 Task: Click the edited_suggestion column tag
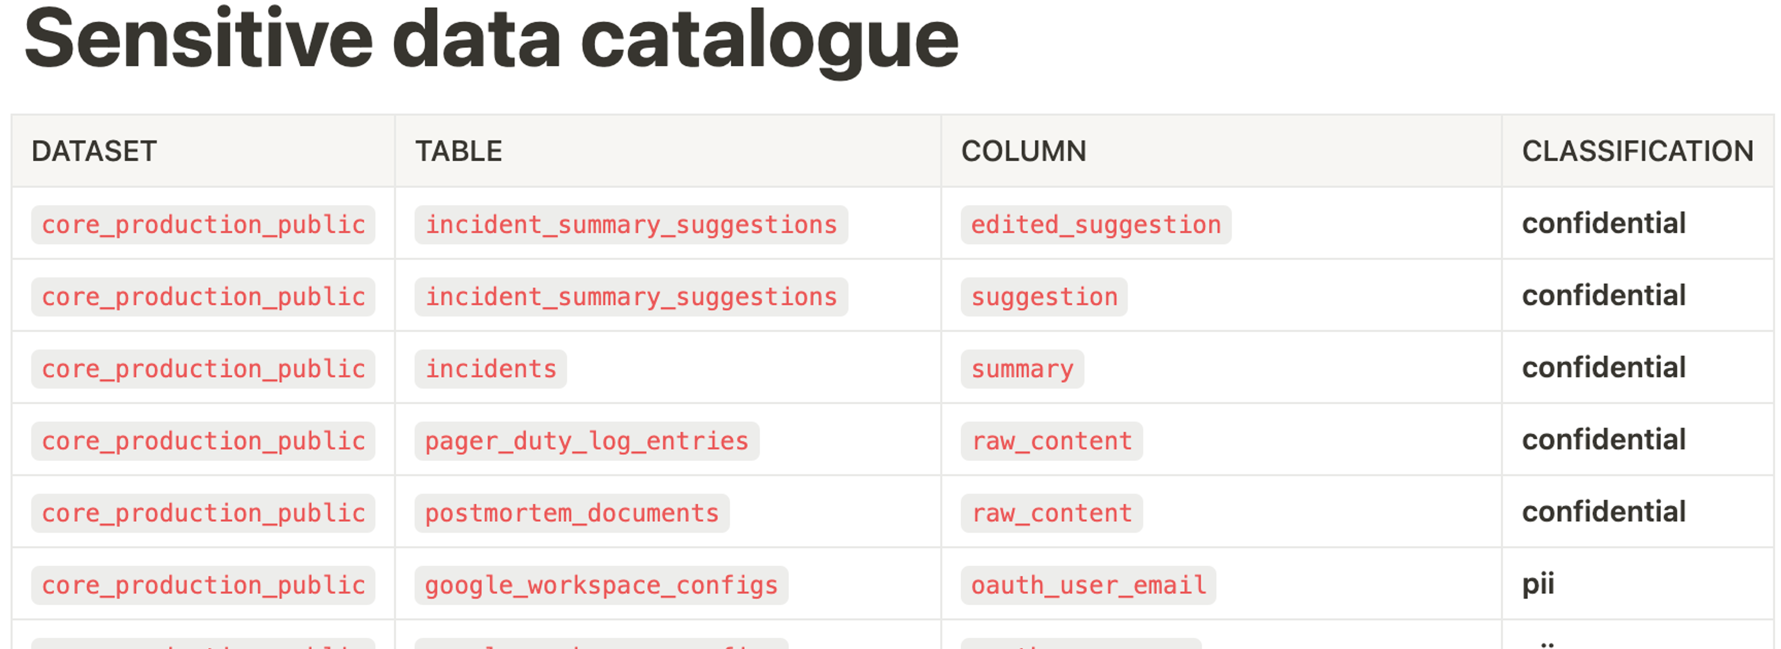pos(1096,225)
